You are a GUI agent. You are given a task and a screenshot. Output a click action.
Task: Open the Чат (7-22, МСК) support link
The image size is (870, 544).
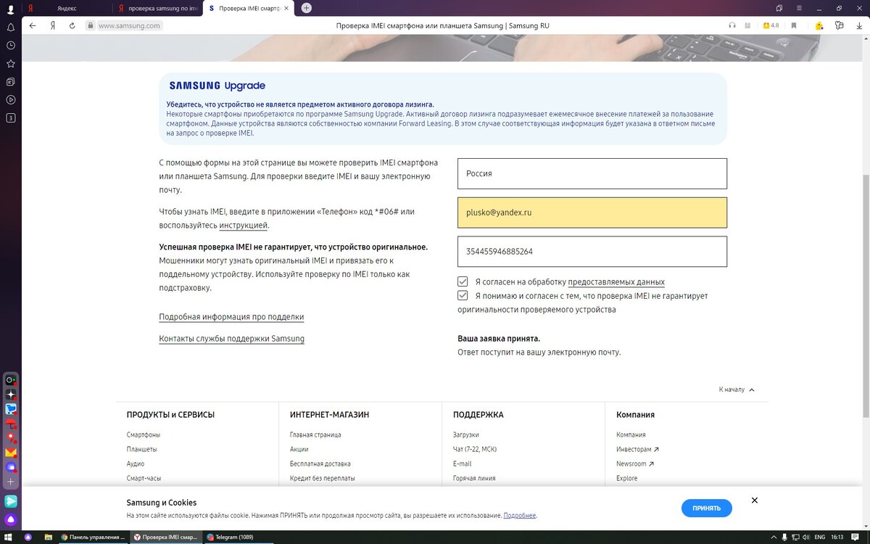point(475,449)
